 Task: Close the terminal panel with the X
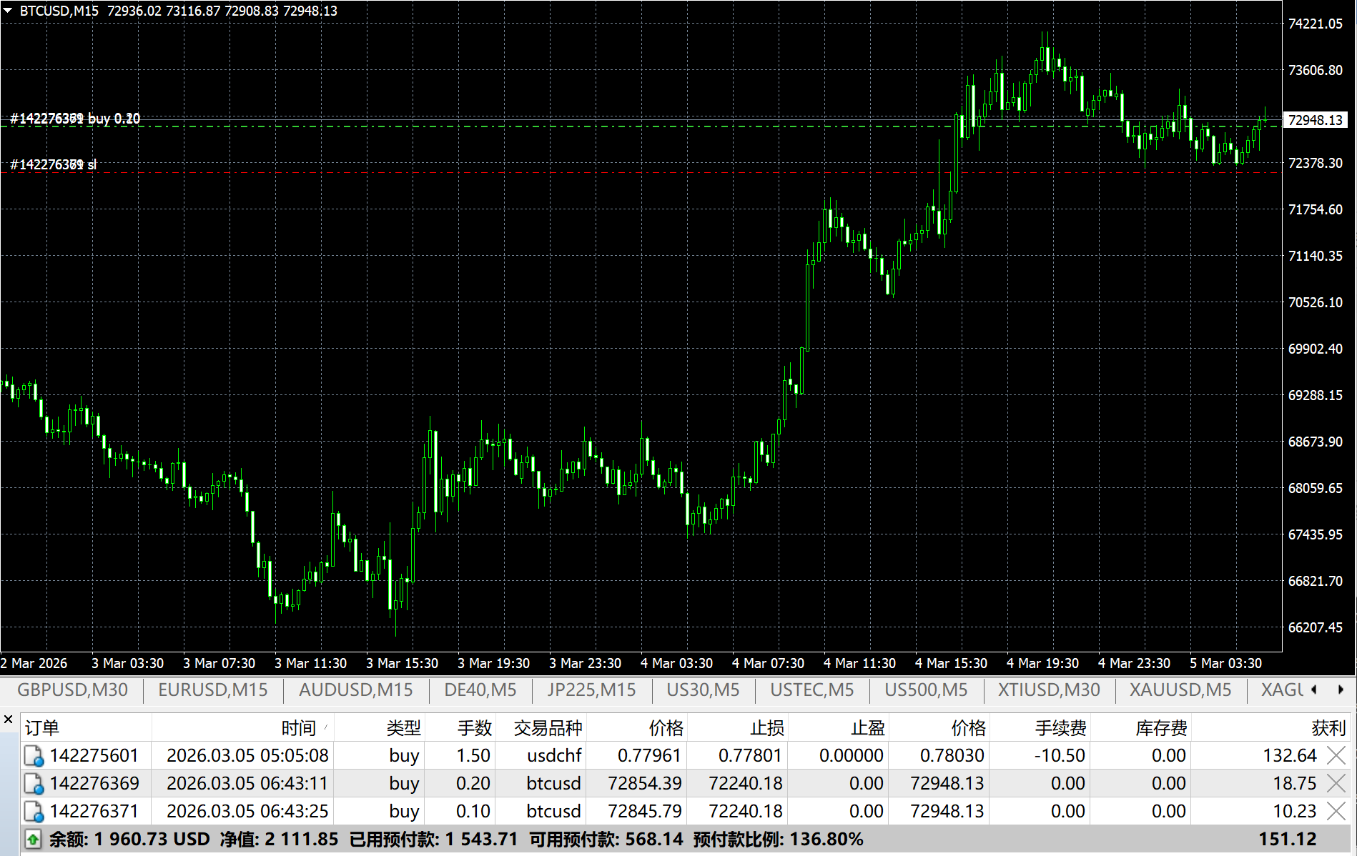[x=9, y=719]
